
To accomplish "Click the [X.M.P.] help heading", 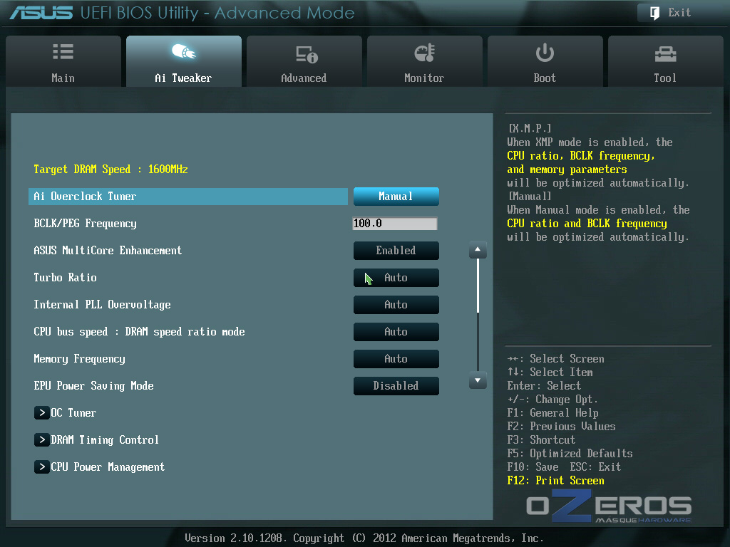I will pos(530,128).
